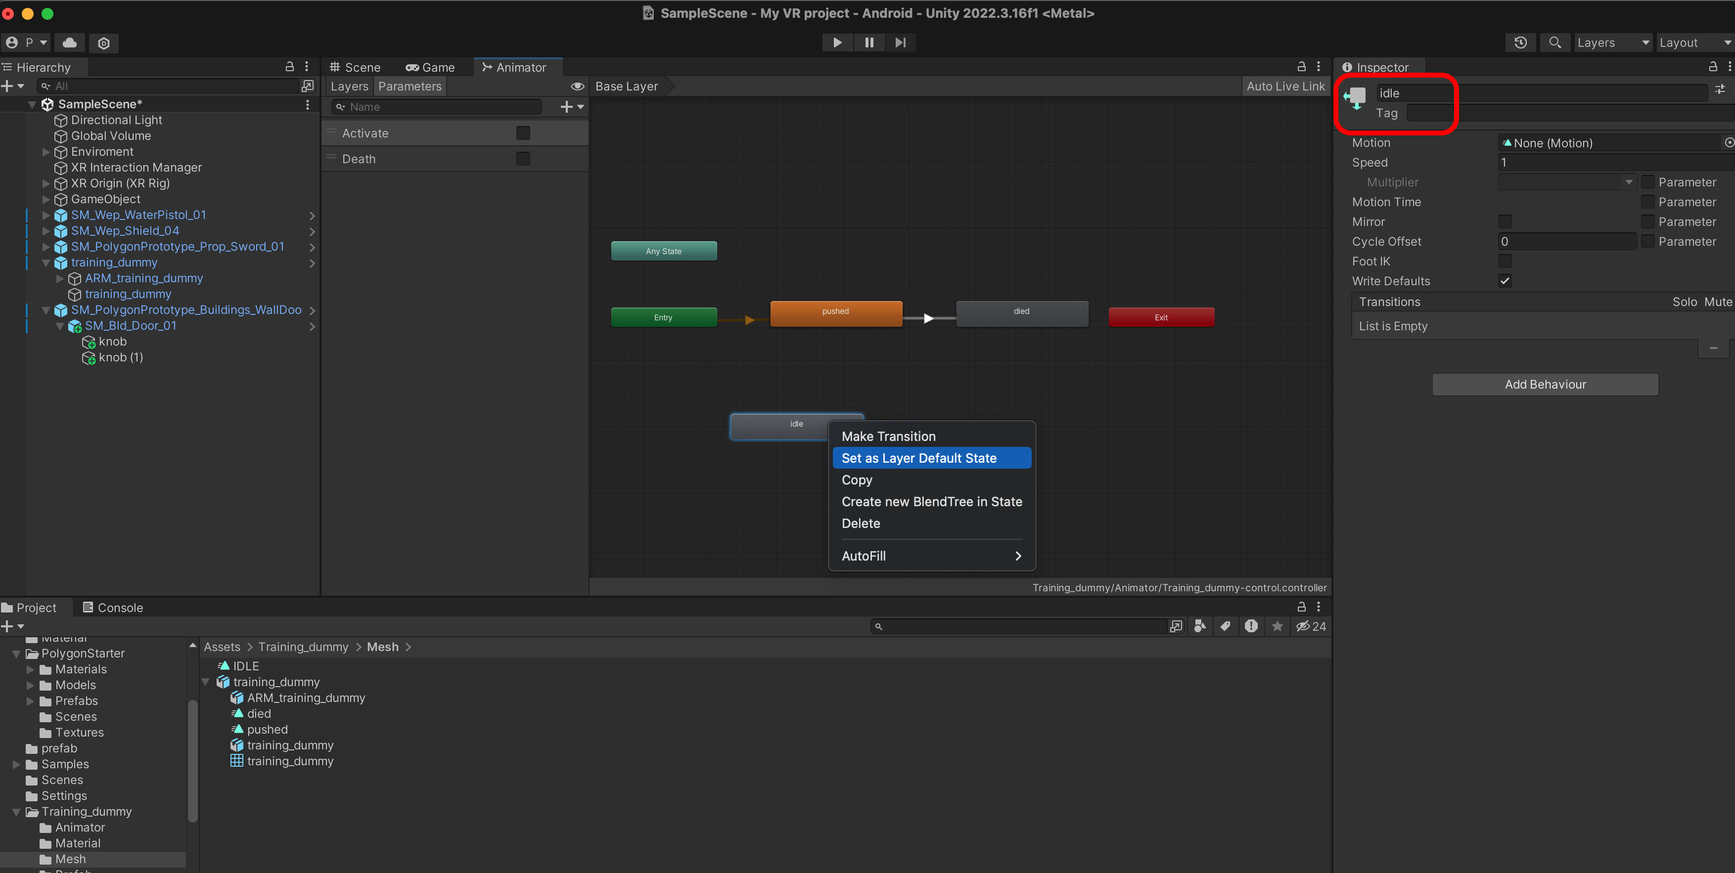Tick the Death parameter checkbox
The height and width of the screenshot is (873, 1735).
coord(523,159)
